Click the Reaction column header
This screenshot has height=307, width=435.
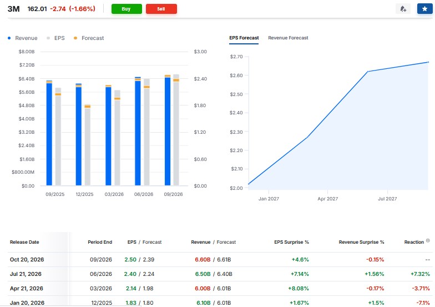coord(414,242)
